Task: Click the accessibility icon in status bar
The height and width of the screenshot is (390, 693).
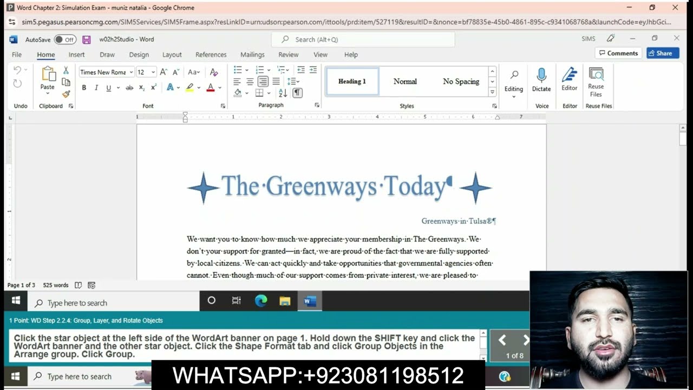Action: click(91, 285)
